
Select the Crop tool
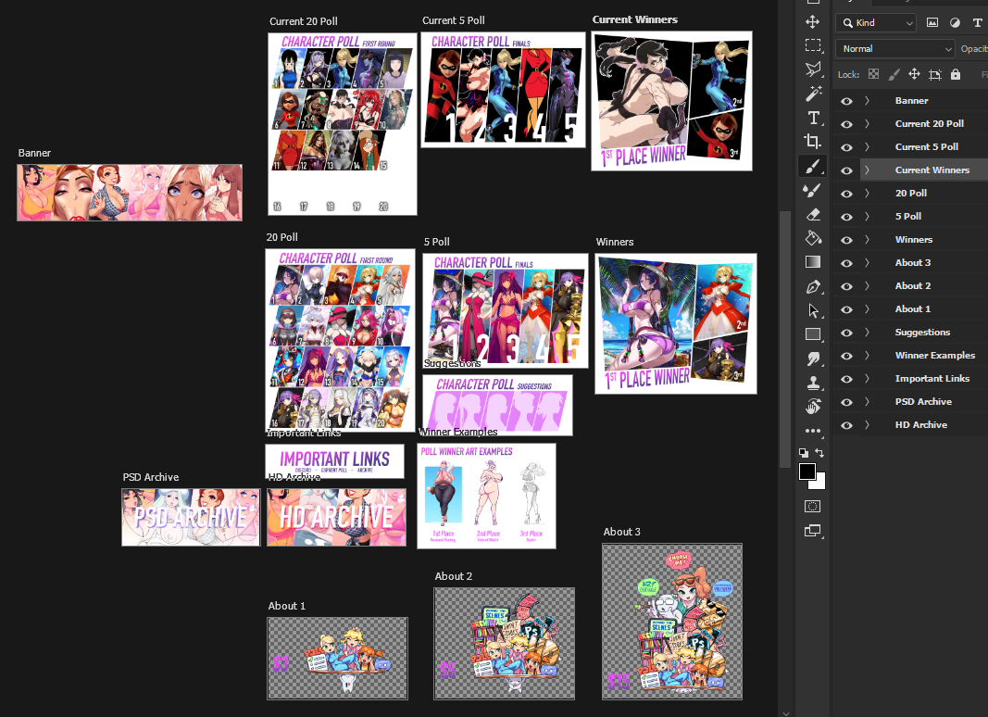tap(813, 142)
